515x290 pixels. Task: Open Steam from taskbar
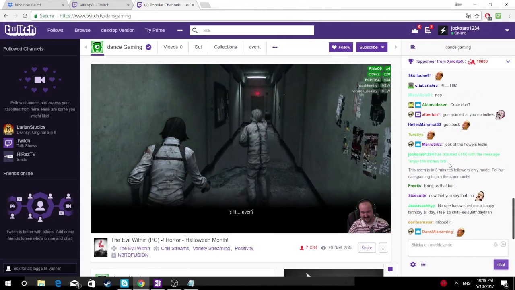coord(107,283)
